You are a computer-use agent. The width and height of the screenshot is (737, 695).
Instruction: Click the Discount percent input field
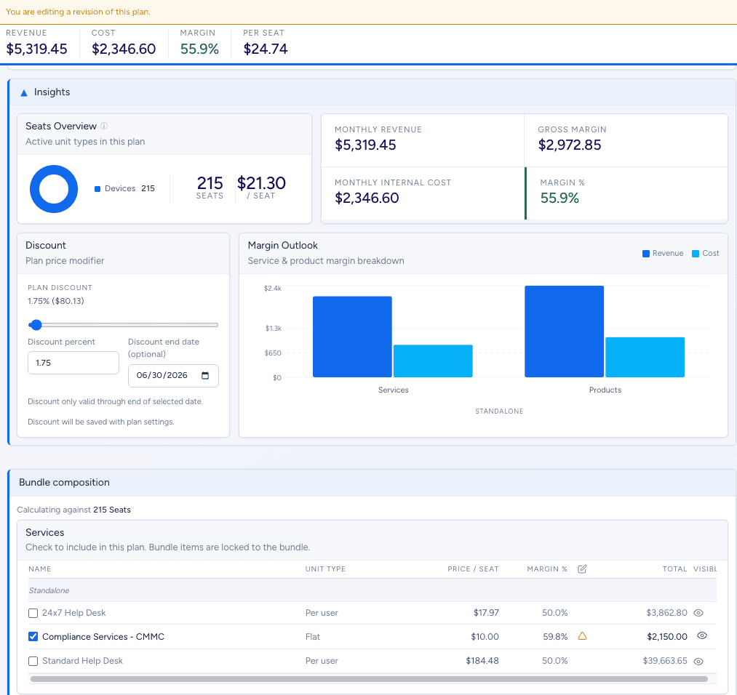click(73, 363)
